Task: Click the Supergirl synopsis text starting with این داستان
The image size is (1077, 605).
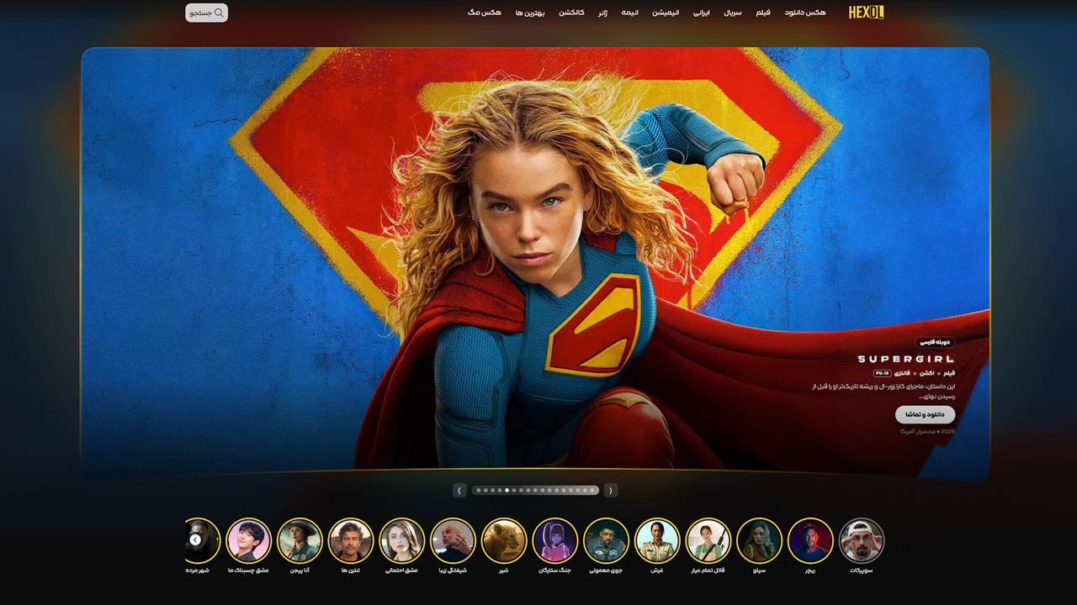Action: (x=883, y=392)
